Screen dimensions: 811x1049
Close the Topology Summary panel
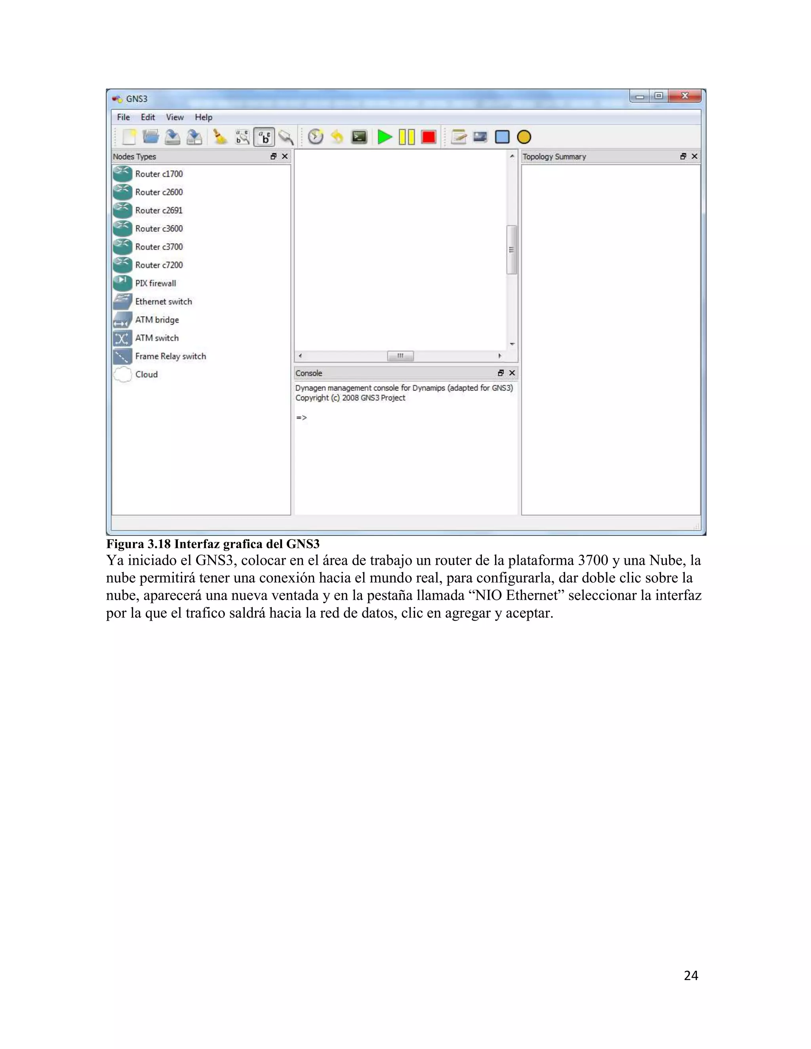point(694,157)
